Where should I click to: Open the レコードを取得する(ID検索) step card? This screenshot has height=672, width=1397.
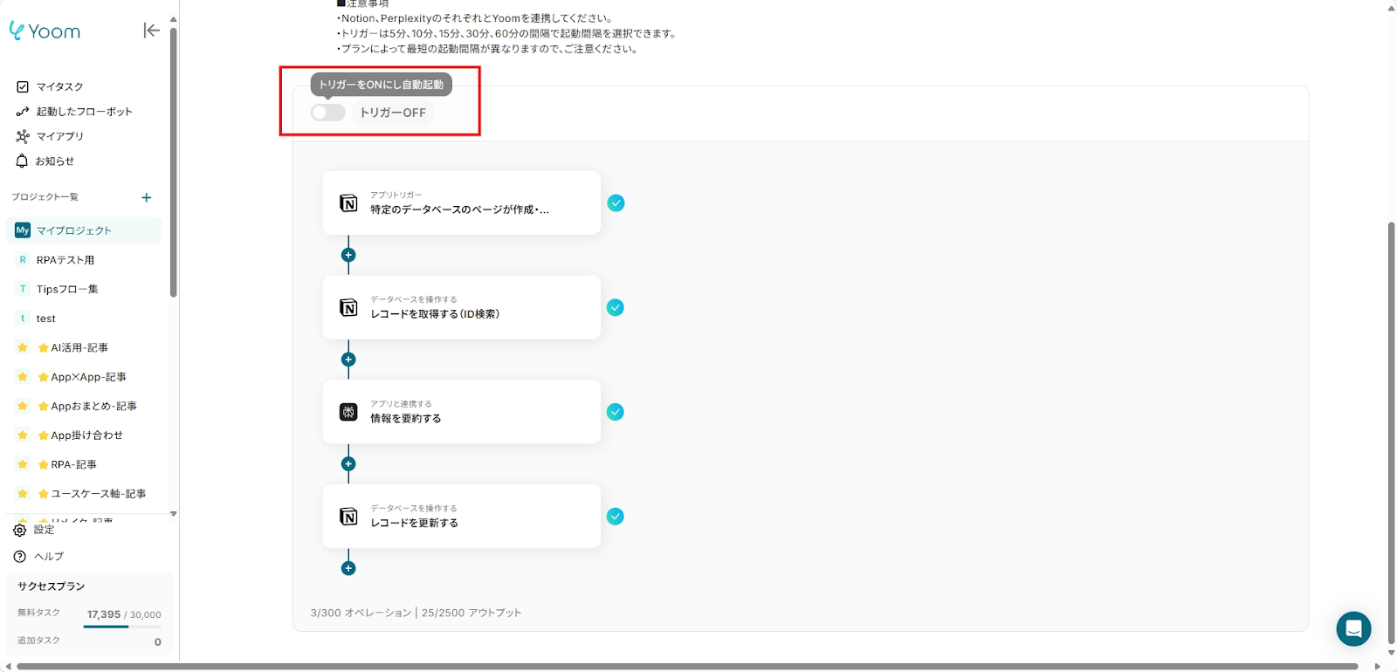pos(462,307)
